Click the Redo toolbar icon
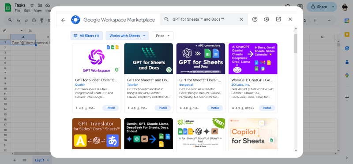This screenshot has width=353, height=164. (x=26, y=20)
